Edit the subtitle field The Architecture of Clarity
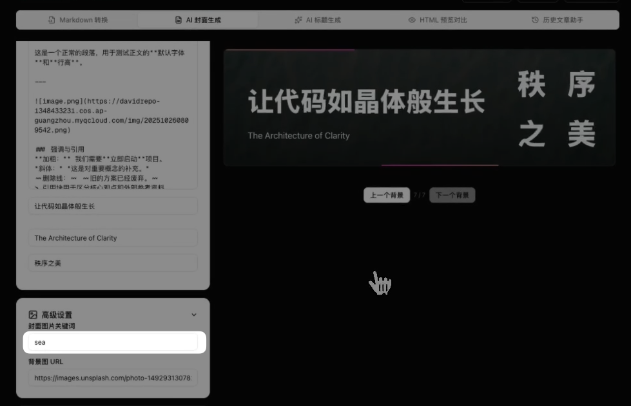The image size is (631, 406). click(x=113, y=238)
